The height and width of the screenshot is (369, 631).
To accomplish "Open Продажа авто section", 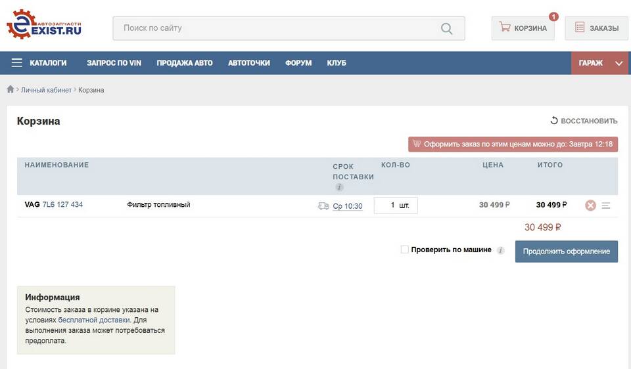I will (x=184, y=63).
